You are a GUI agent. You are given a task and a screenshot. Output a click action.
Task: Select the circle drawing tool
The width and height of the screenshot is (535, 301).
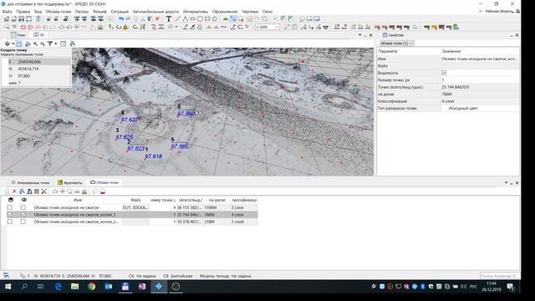pyautogui.click(x=200, y=18)
